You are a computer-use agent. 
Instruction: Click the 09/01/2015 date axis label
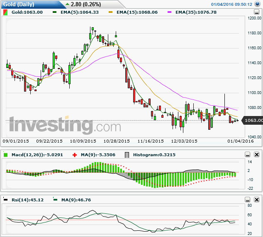pyautogui.click(x=16, y=141)
